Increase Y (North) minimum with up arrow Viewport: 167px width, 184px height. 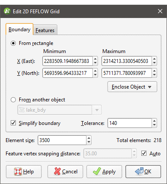click(95, 71)
